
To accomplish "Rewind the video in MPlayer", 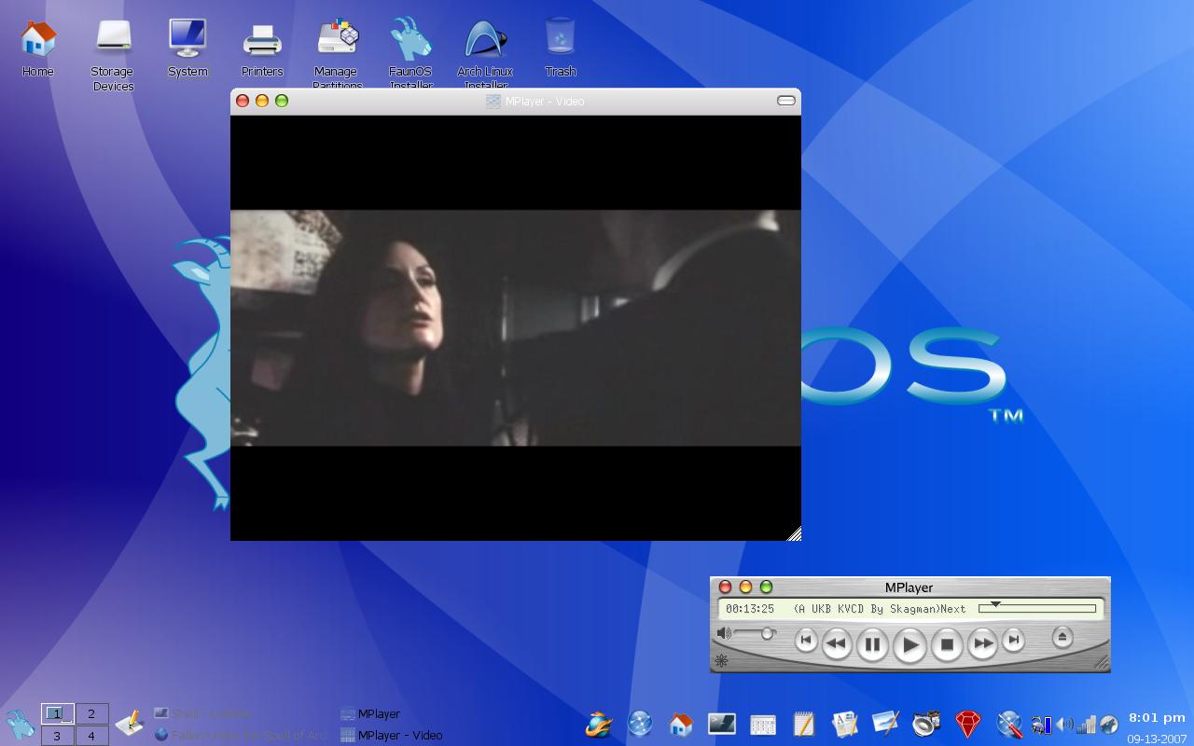I will pos(837,642).
